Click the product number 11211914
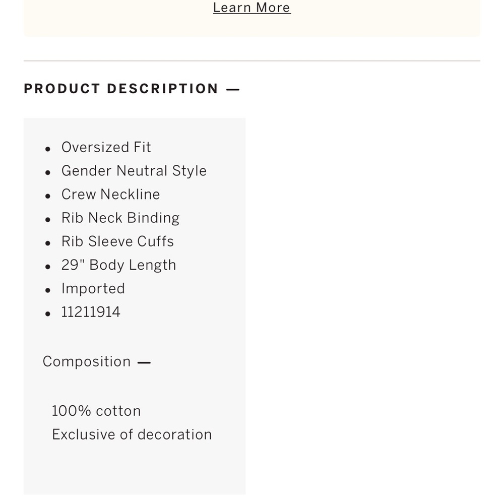504x504 pixels. 91,312
